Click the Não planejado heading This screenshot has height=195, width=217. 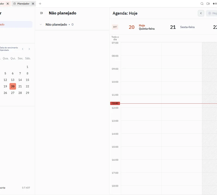point(63,13)
